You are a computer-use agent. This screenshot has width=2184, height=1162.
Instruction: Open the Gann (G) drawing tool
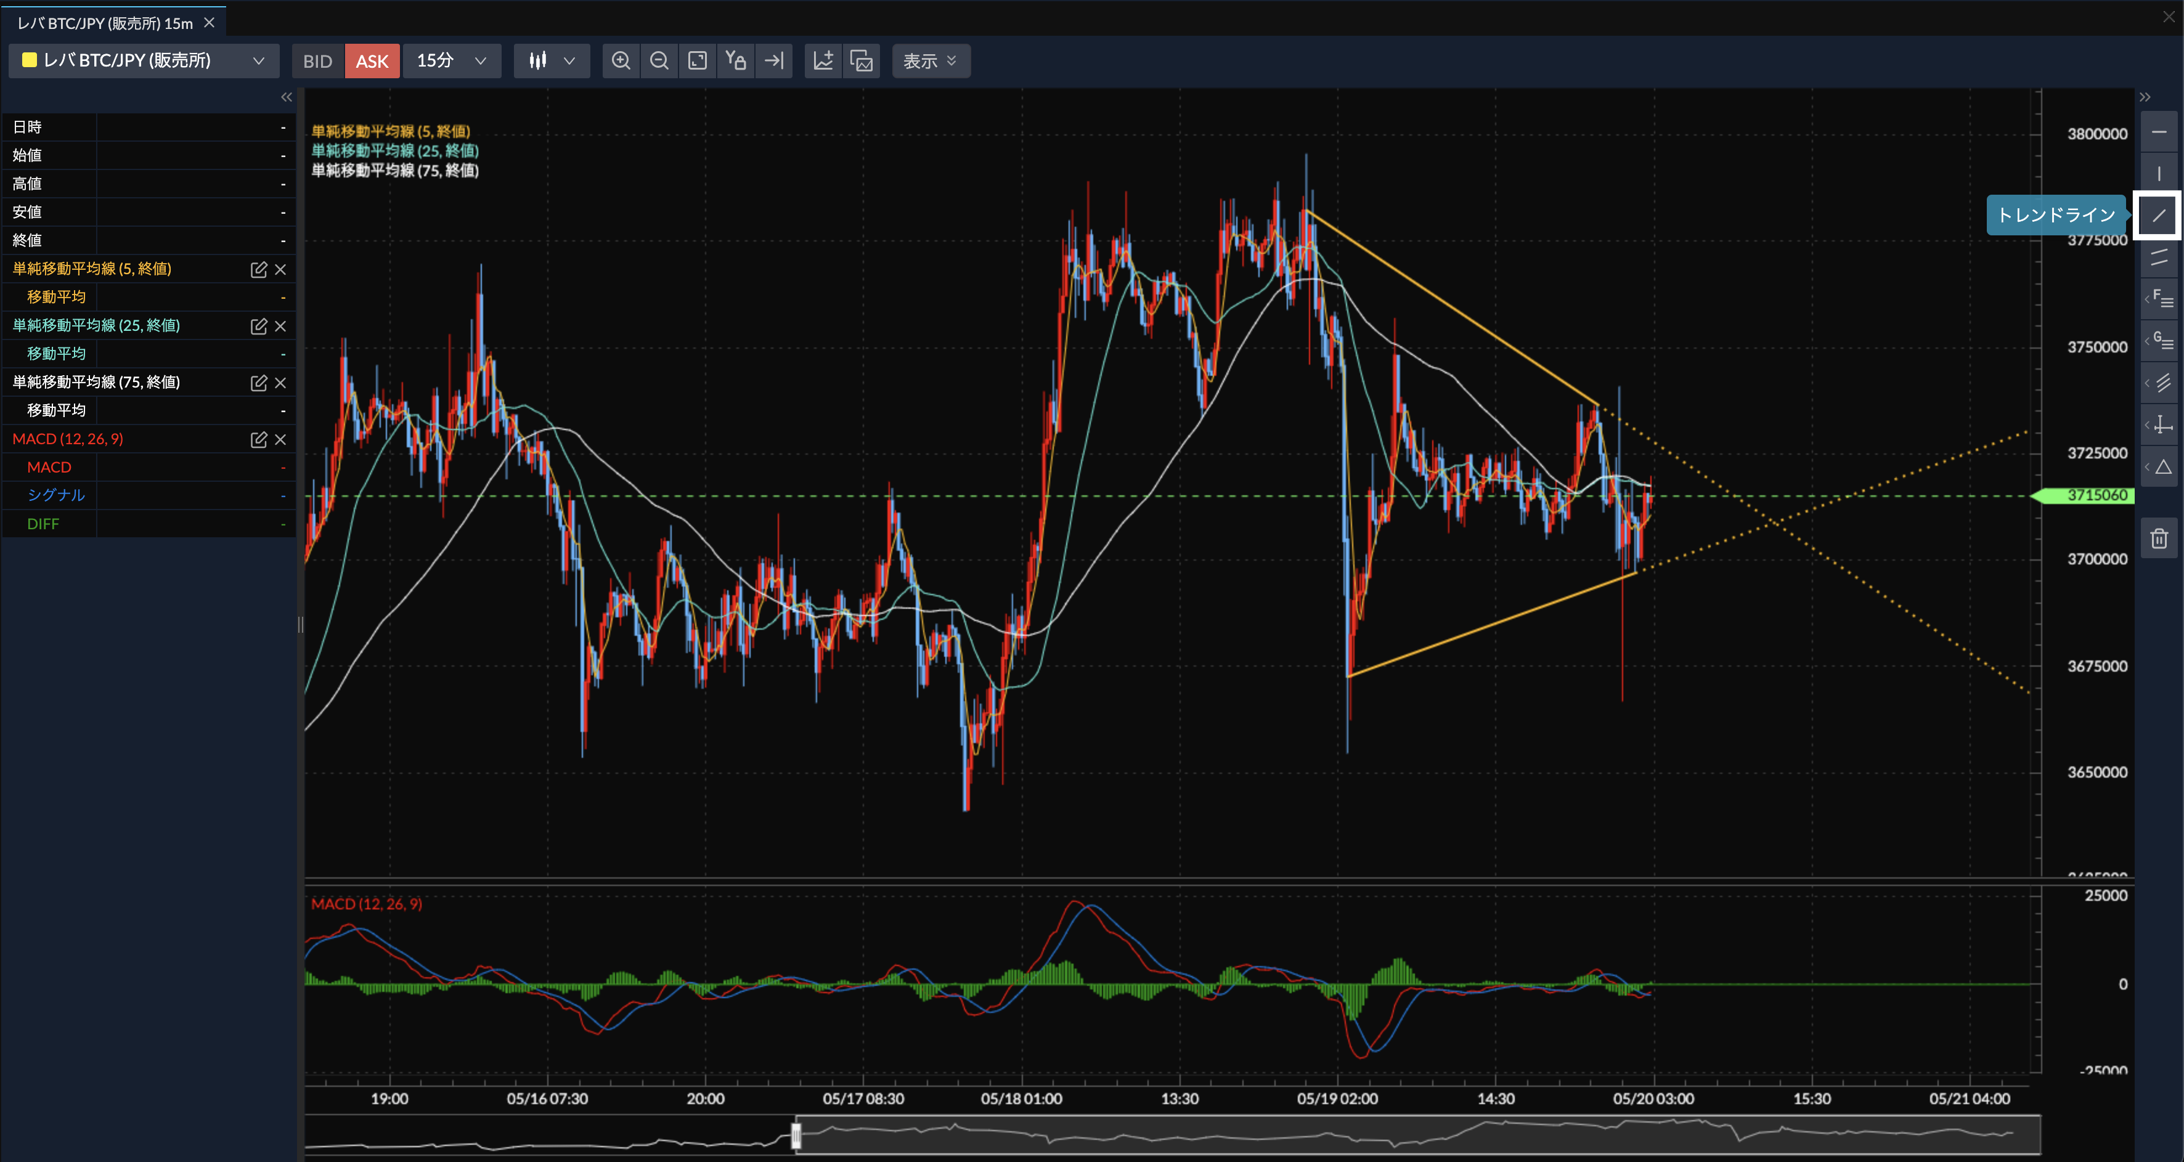2159,341
